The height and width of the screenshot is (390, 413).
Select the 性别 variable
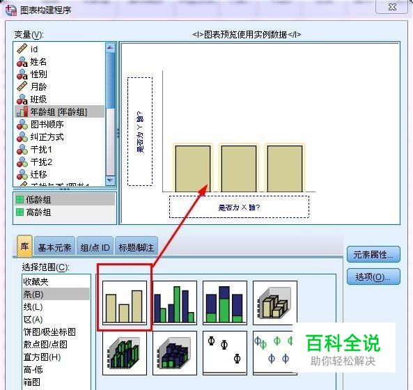tap(59, 75)
